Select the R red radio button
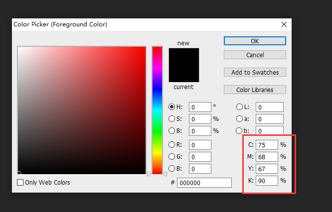This screenshot has height=212, width=332. click(172, 145)
